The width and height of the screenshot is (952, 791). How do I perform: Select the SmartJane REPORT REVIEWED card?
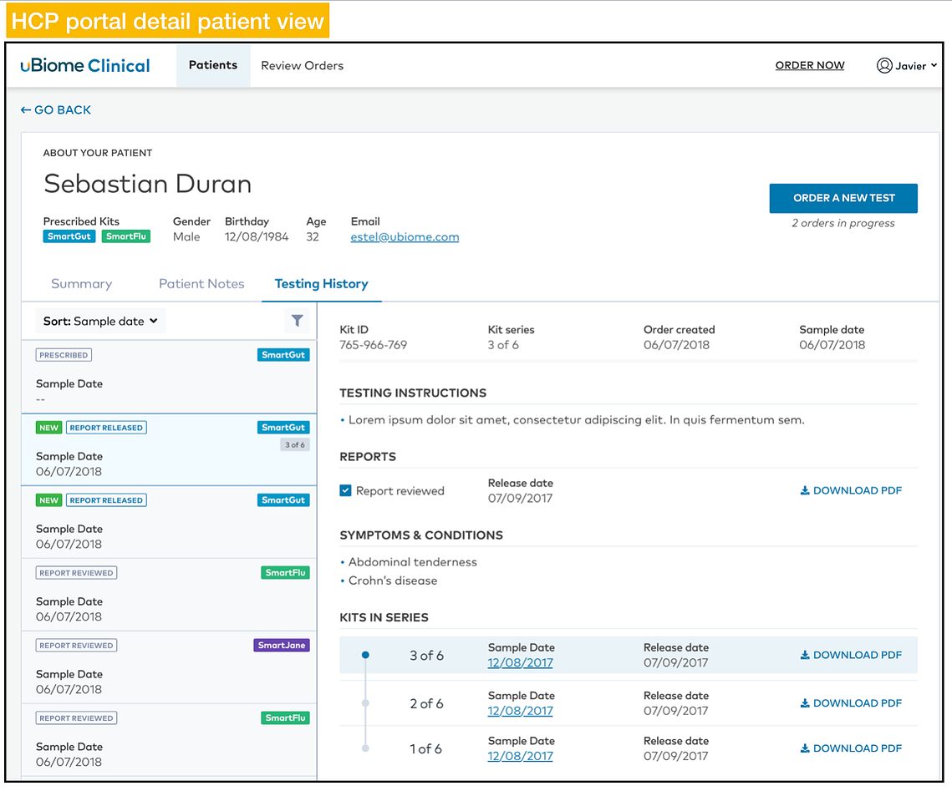tap(169, 667)
